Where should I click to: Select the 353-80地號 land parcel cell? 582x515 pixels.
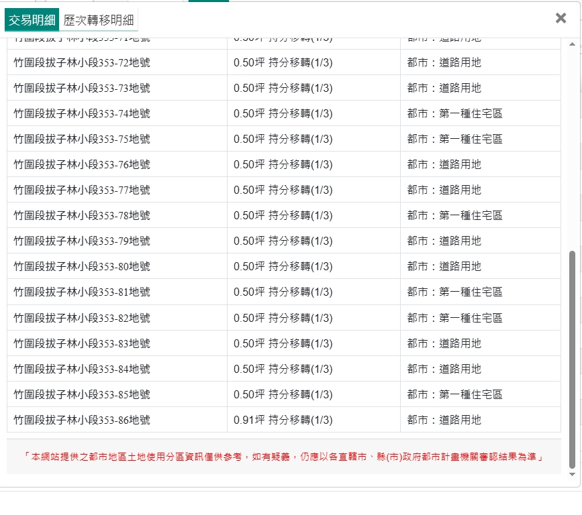[x=82, y=266]
